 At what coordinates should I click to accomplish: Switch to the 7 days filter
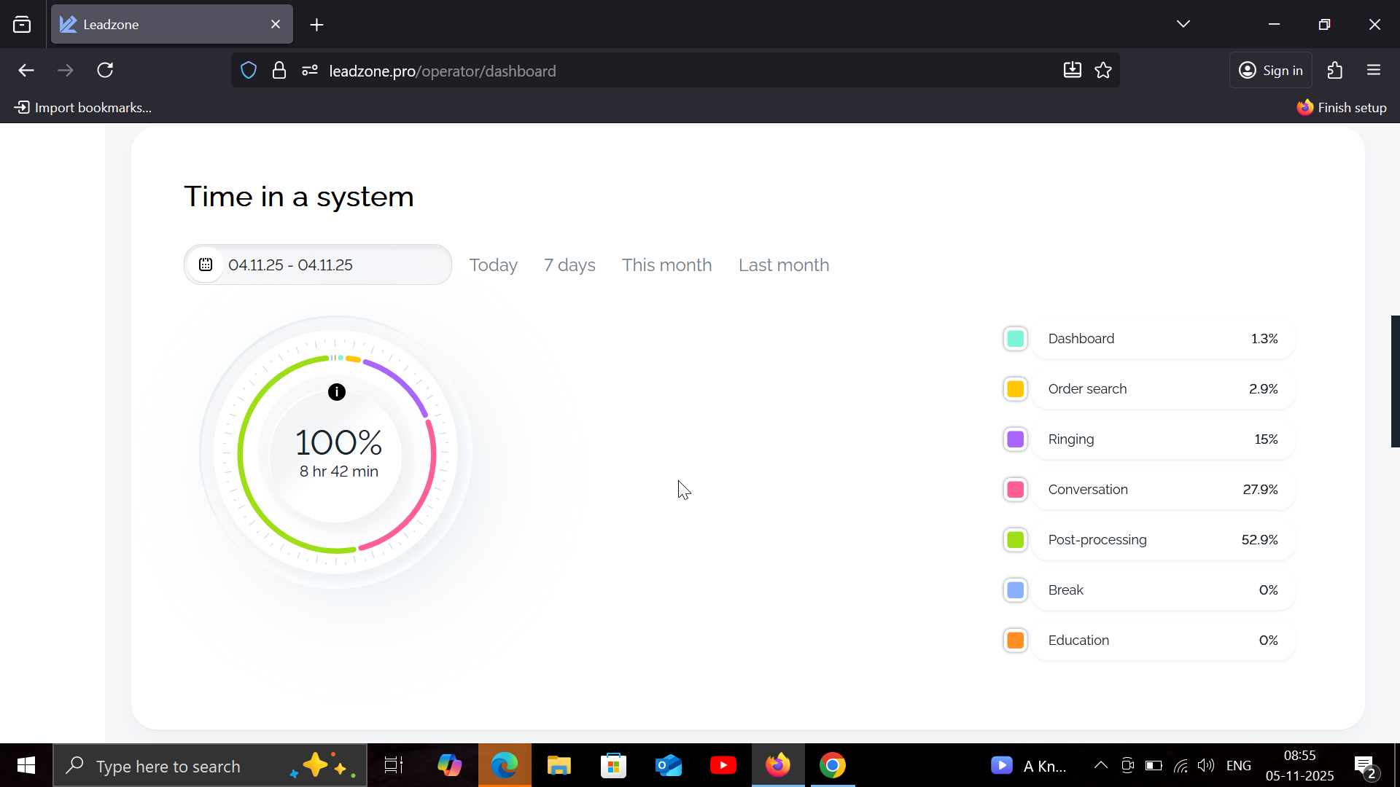(x=569, y=265)
